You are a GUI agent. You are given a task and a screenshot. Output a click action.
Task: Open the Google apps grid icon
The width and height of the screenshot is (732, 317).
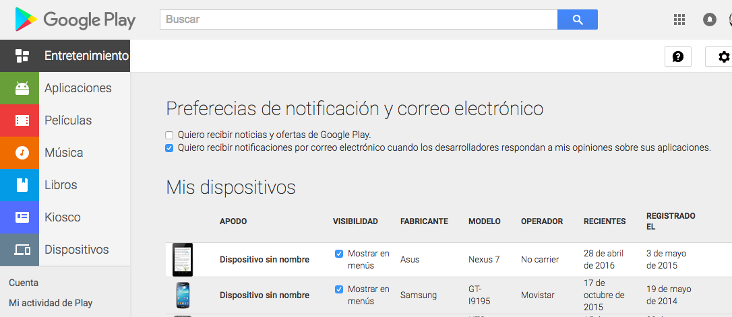[x=679, y=20]
